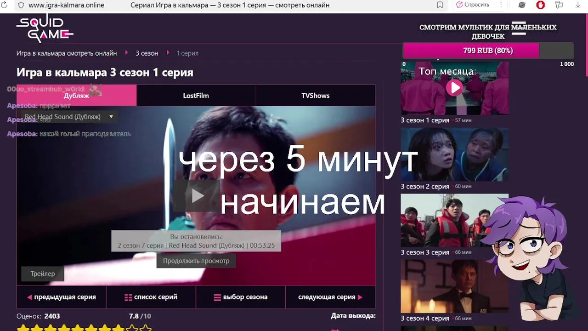Click the 3 сезон 4 серия title link
This screenshot has height=331, width=588.
(425, 318)
